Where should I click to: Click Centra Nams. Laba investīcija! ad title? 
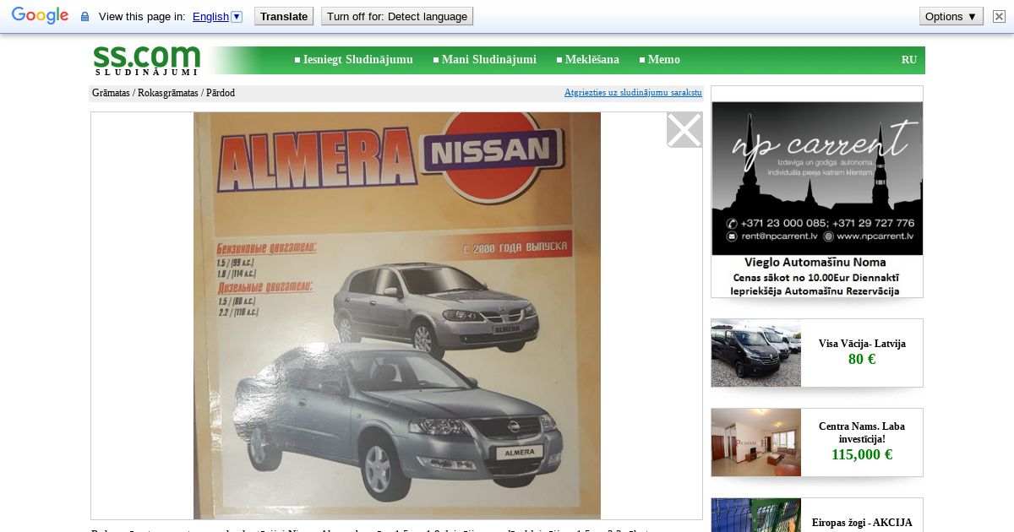click(x=862, y=432)
